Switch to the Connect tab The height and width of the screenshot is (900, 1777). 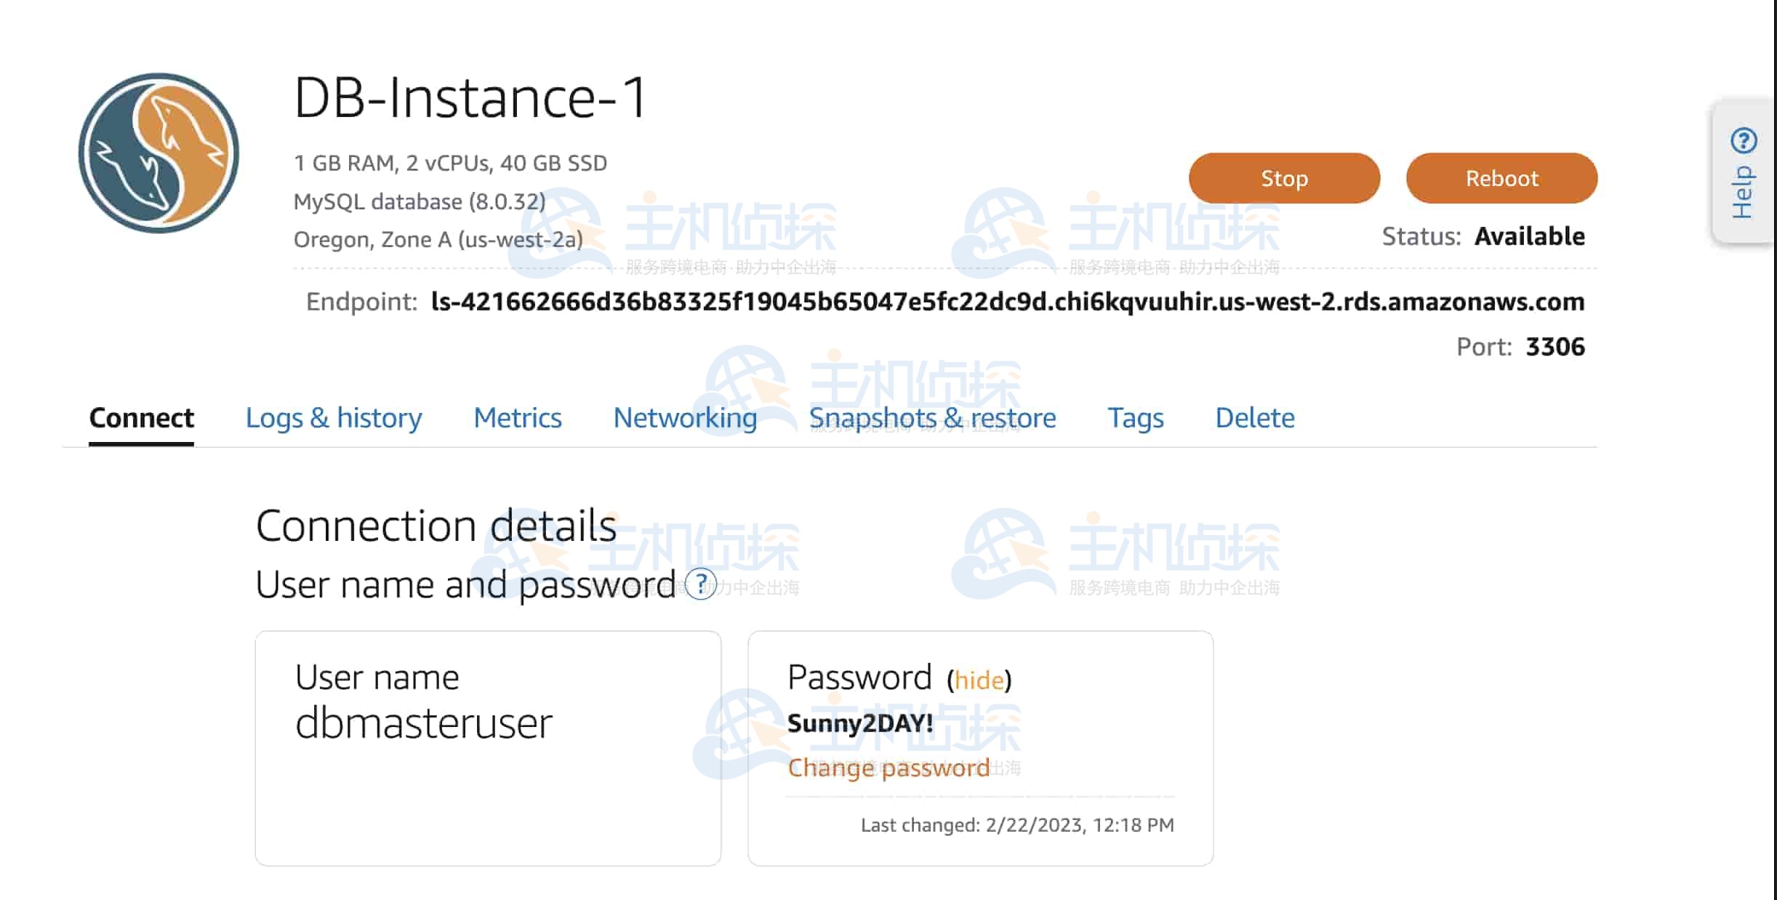click(x=141, y=418)
